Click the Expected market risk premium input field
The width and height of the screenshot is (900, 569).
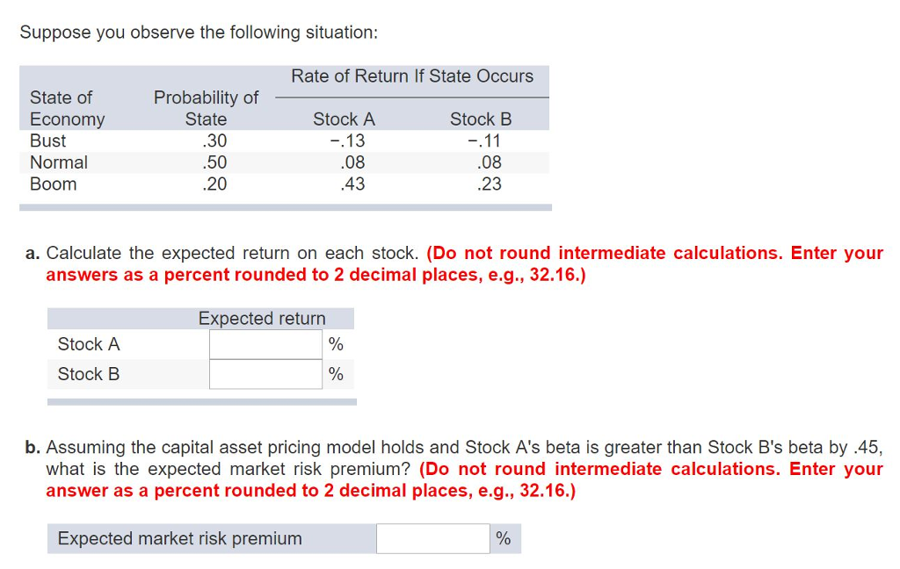[432, 537]
